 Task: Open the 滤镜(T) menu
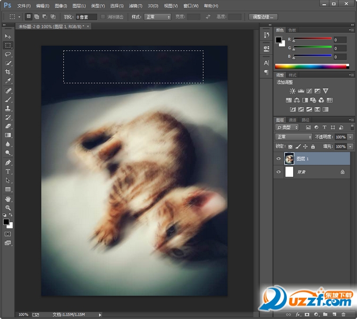(135, 6)
